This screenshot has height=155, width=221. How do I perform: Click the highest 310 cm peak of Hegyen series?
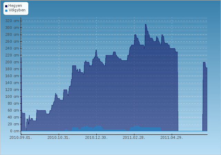point(146,24)
